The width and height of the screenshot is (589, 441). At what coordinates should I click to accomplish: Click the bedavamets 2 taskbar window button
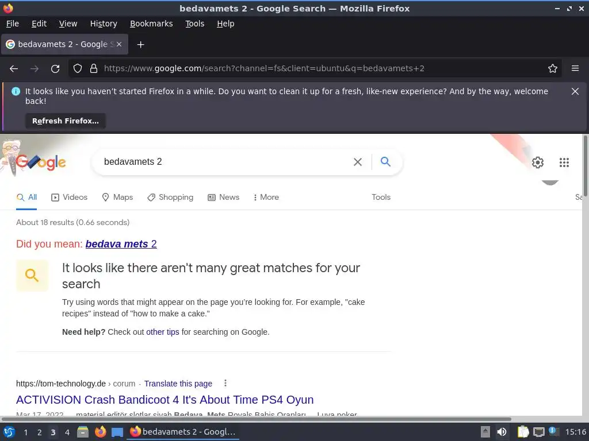182,432
